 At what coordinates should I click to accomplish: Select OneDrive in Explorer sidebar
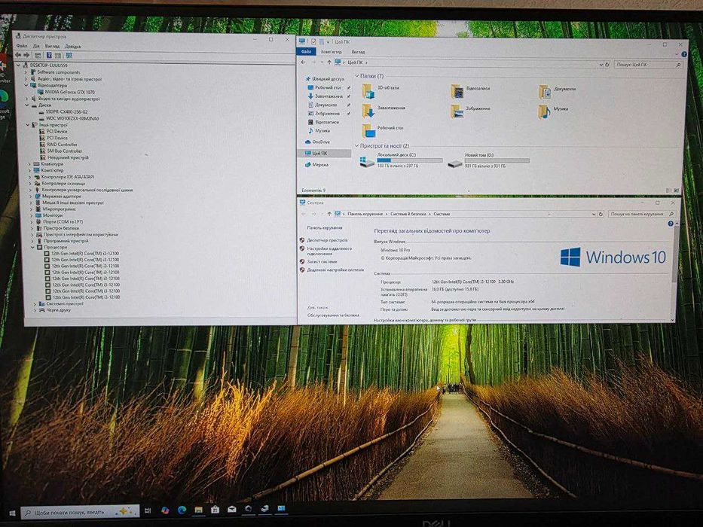click(x=320, y=142)
